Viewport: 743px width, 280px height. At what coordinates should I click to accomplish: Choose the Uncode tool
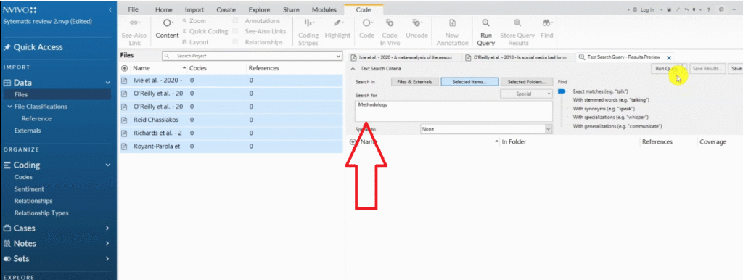click(417, 29)
